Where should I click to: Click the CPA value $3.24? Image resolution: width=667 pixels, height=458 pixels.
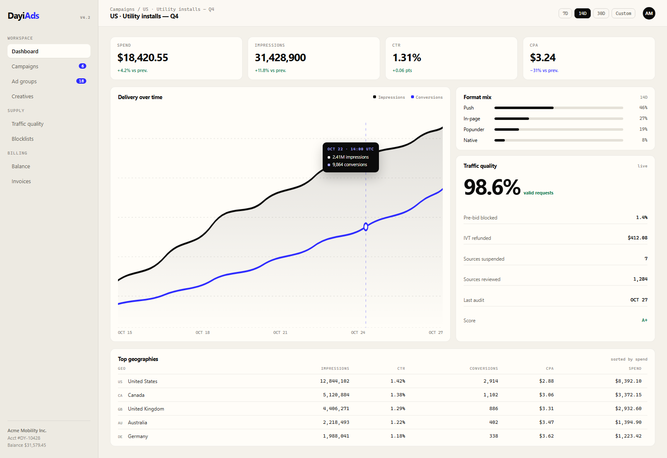[543, 57]
